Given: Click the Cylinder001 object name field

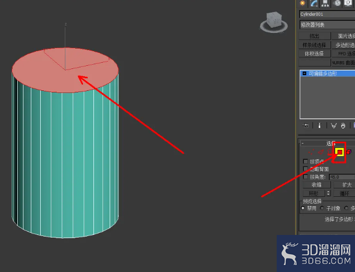Looking at the screenshot, I should click(327, 14).
